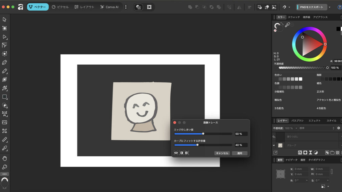342x192 pixels.
Task: Click the FX layer effects icon
Action: [300, 152]
